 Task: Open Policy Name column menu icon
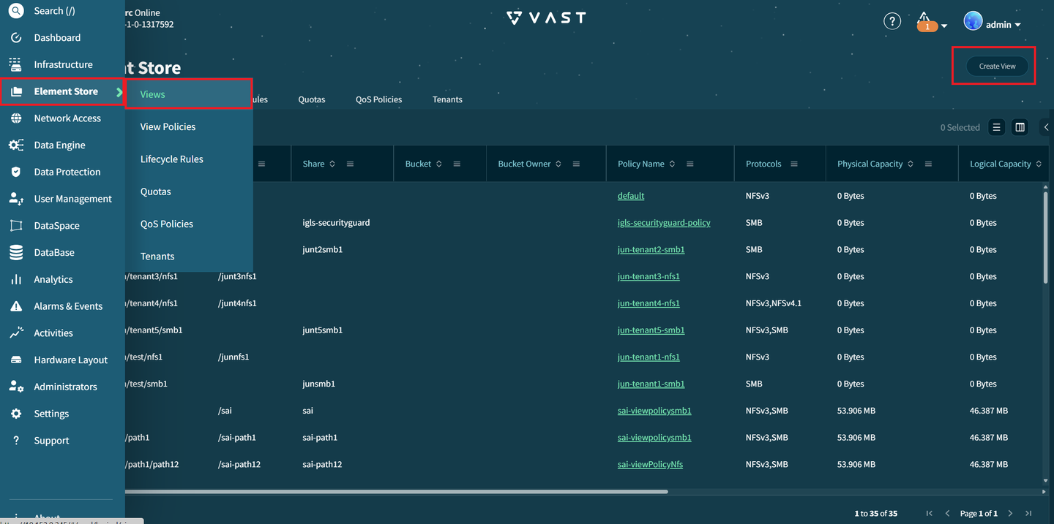689,164
